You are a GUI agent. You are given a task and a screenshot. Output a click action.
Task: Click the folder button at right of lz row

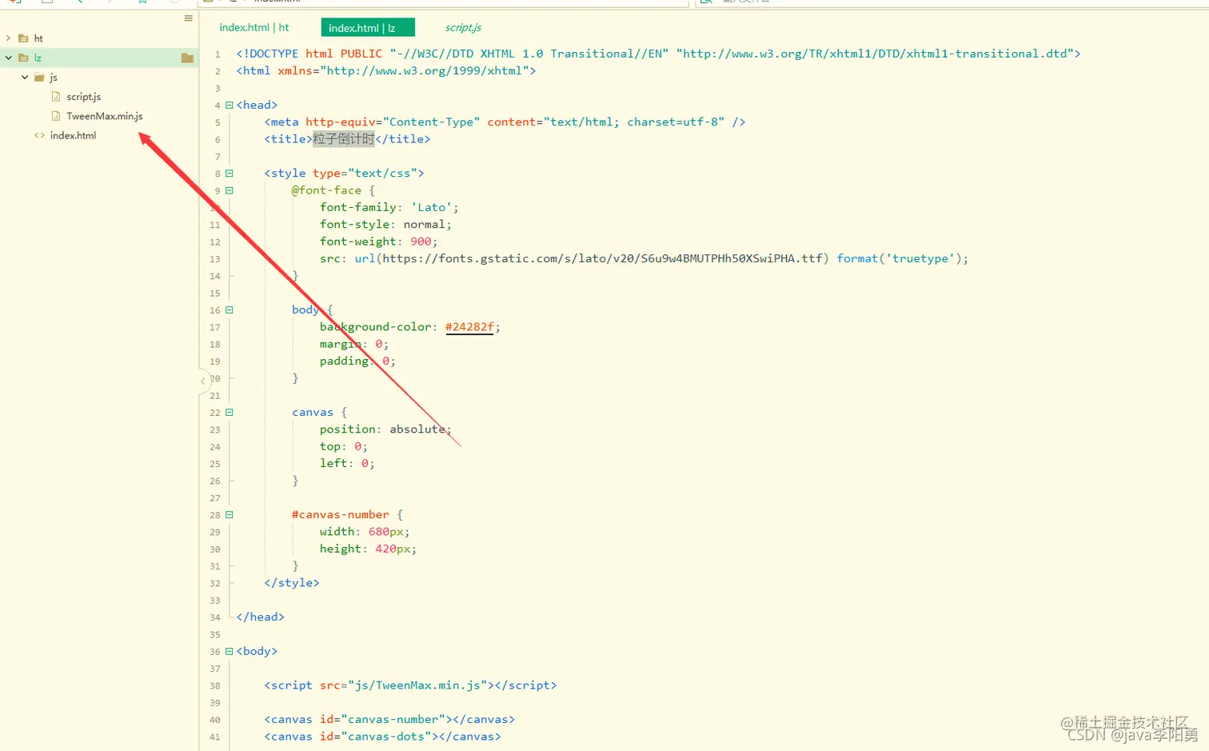tap(187, 58)
